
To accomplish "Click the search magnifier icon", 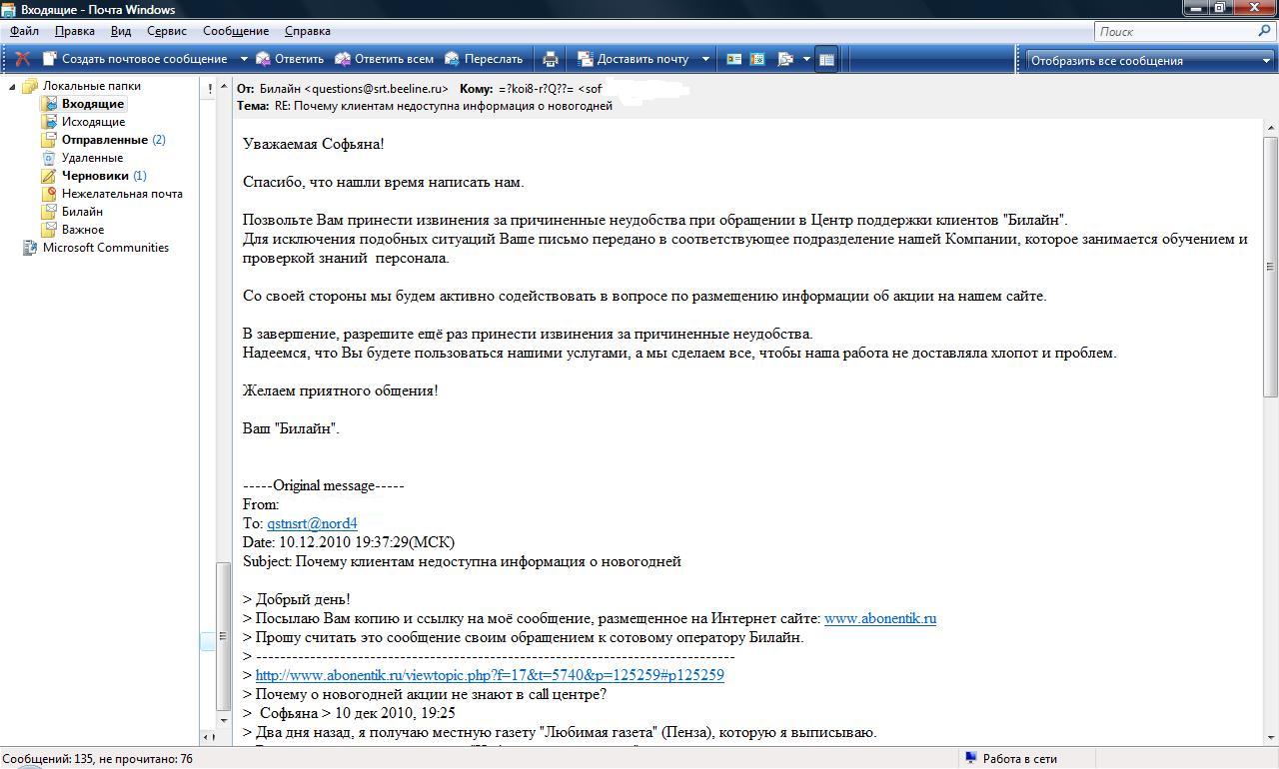I will (1265, 31).
